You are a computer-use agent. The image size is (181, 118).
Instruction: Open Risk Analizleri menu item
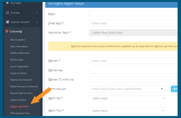click(17, 40)
